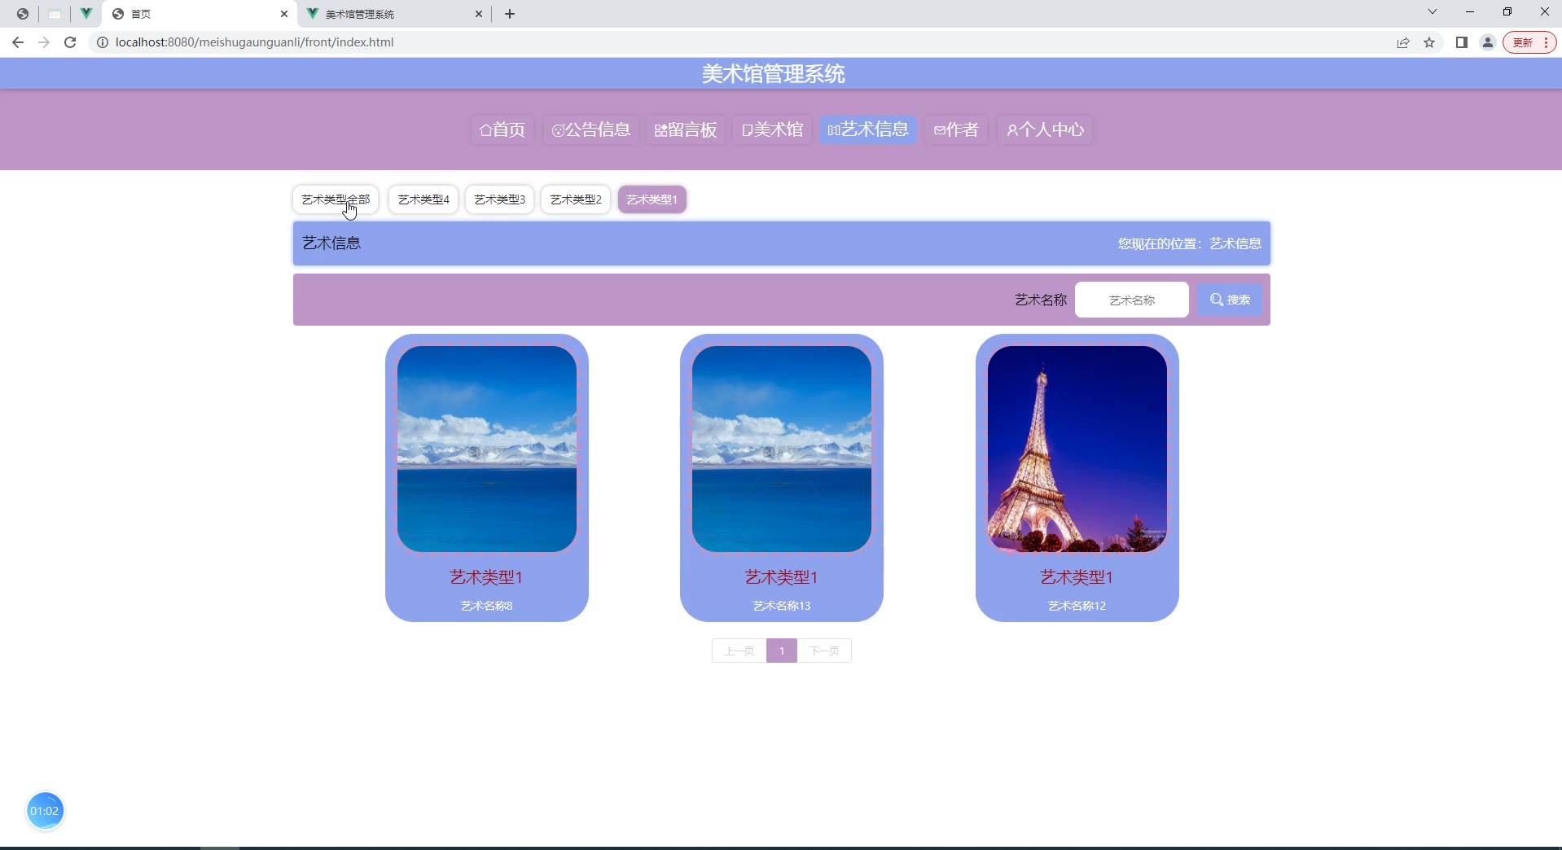Click 艺术类型1 label above 艺术名称13

coord(782,577)
